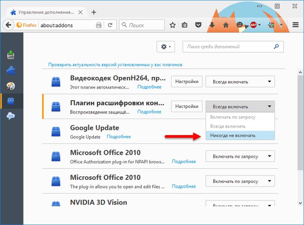The height and width of the screenshot is (225, 304).
Task: Open the chat smiley toolbar icon
Action: click(240, 25)
